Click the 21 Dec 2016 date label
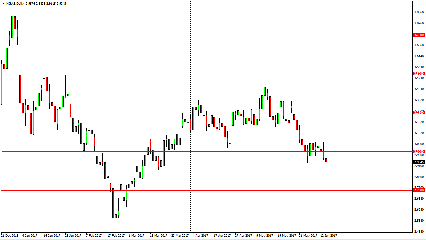Screen dimensions: 426x240 coord(10,236)
